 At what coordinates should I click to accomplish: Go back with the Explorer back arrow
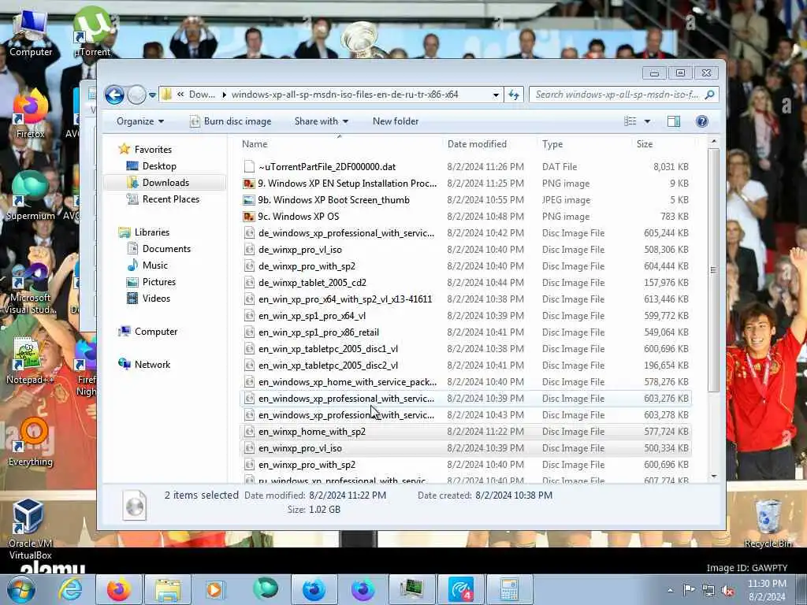point(114,95)
